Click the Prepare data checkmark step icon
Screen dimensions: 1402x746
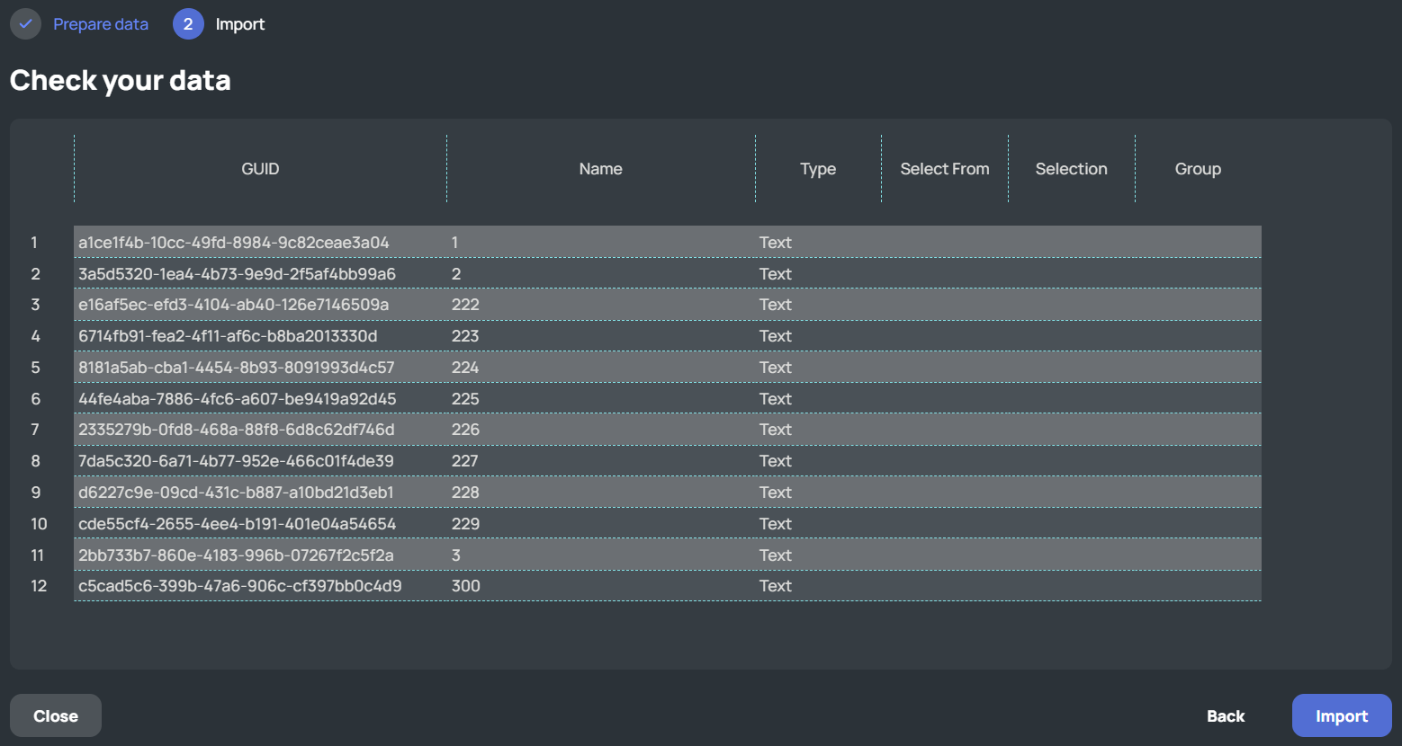(x=25, y=24)
